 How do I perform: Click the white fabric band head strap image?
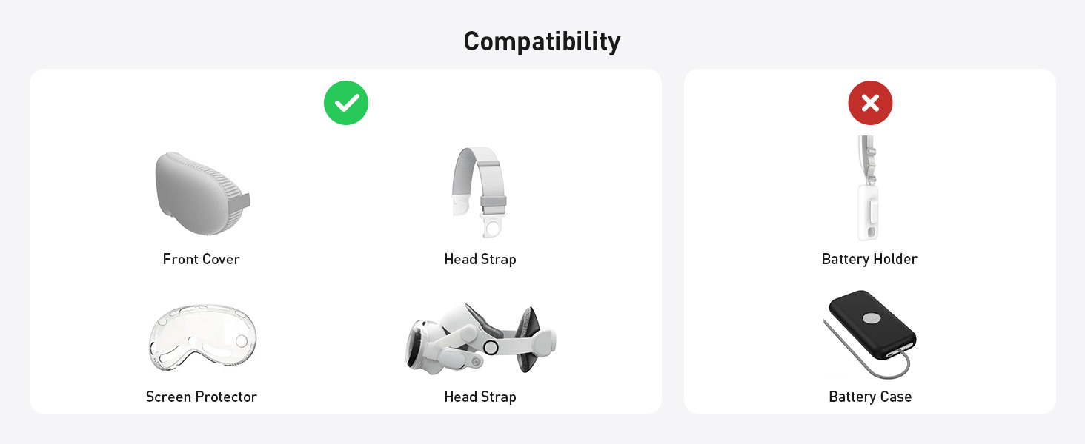coord(480,192)
